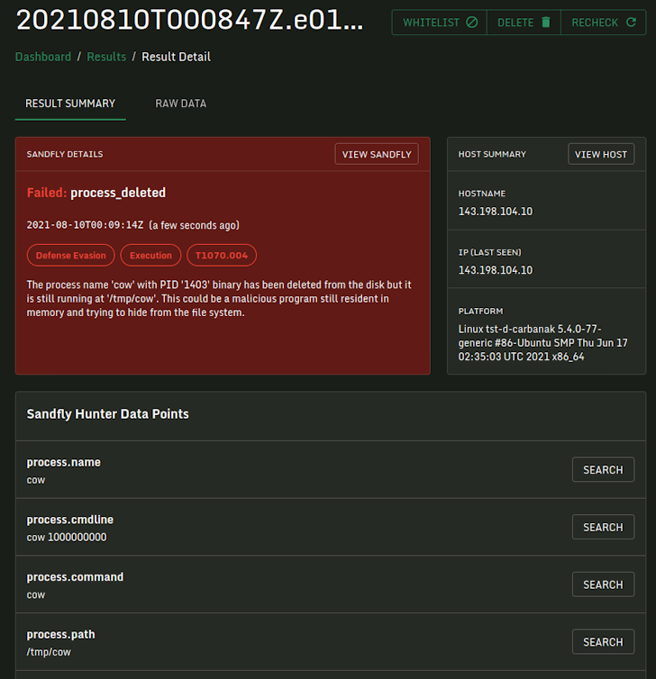Image resolution: width=656 pixels, height=679 pixels.
Task: Click the 'Failed: process_deleted' heading
Action: [96, 193]
